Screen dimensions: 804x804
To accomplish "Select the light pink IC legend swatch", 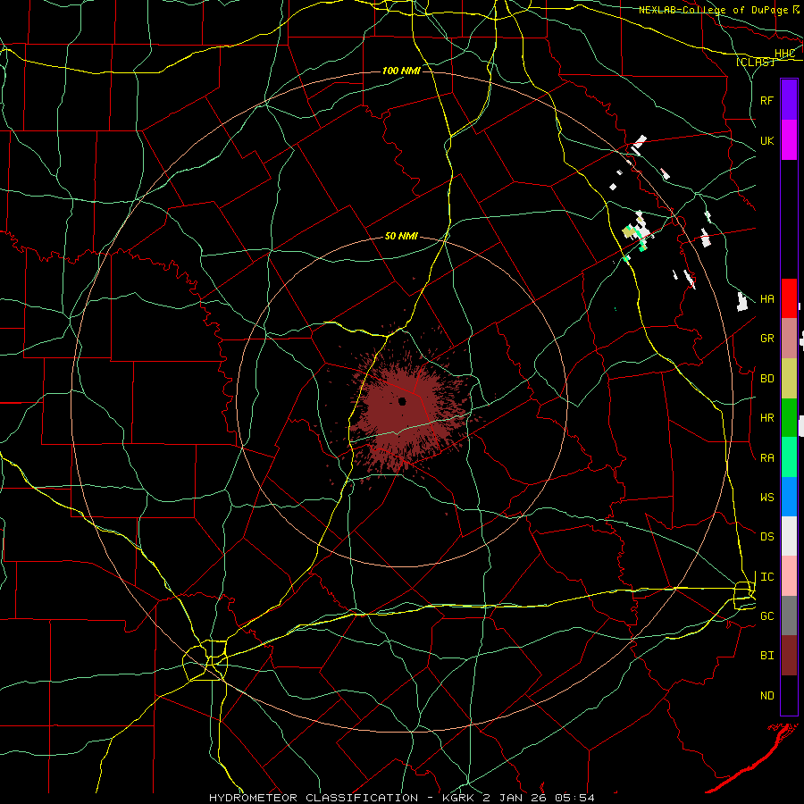I will pyautogui.click(x=789, y=576).
